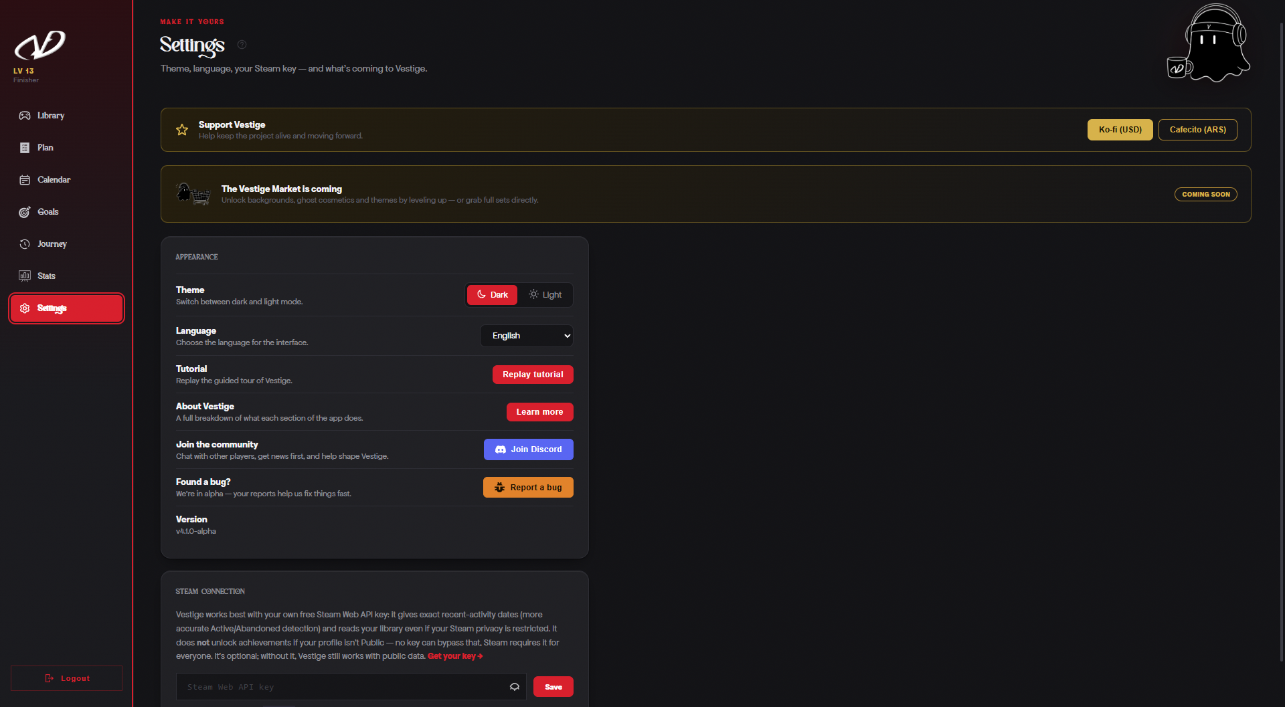Click the Support Vestige heading
1285x707 pixels.
click(232, 125)
